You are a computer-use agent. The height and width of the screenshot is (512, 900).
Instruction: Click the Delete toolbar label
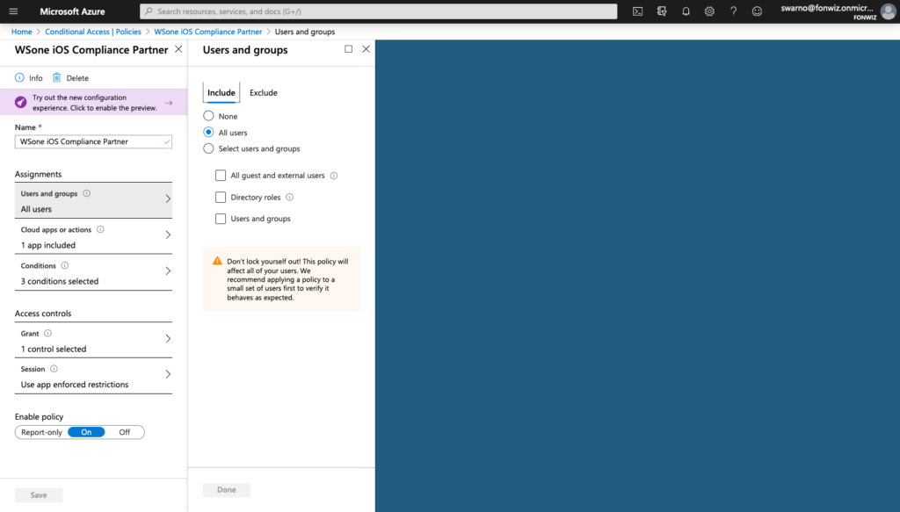click(77, 78)
